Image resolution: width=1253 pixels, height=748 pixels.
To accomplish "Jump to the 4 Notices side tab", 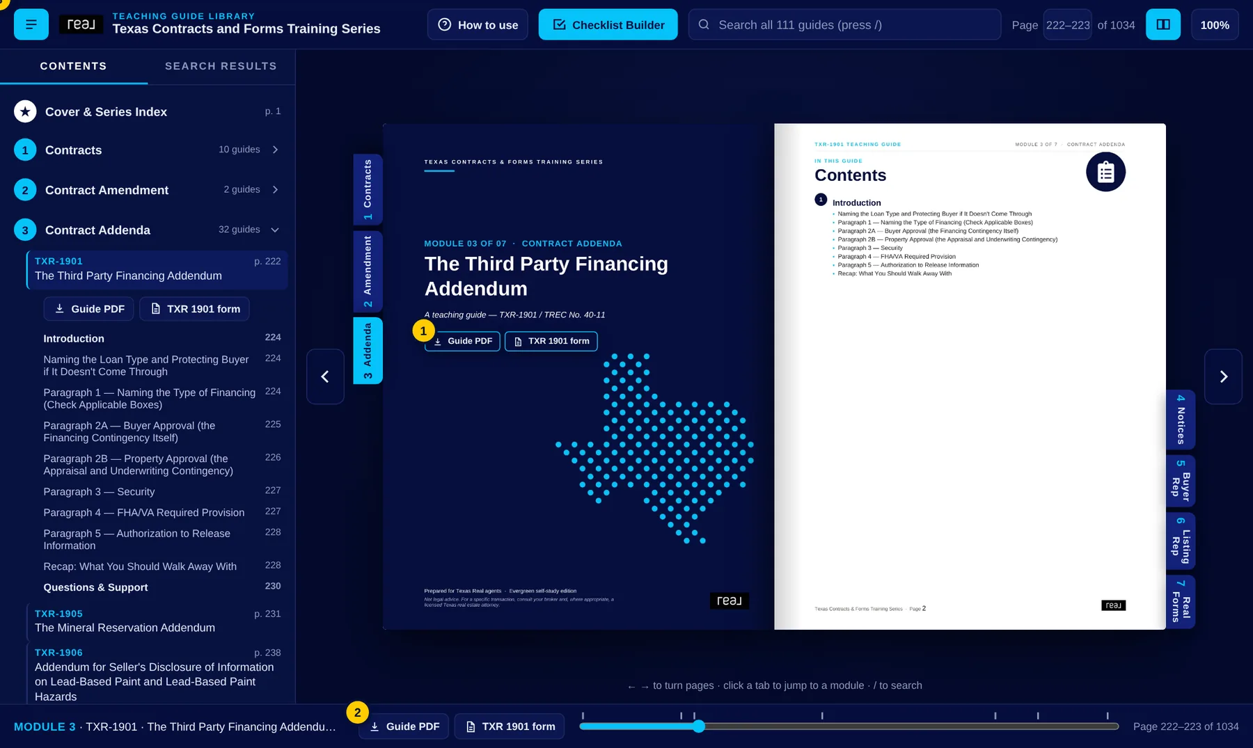I will click(x=1181, y=420).
